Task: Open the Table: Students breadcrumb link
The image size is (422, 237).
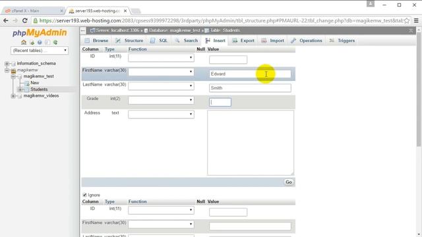Action: click(x=225, y=30)
